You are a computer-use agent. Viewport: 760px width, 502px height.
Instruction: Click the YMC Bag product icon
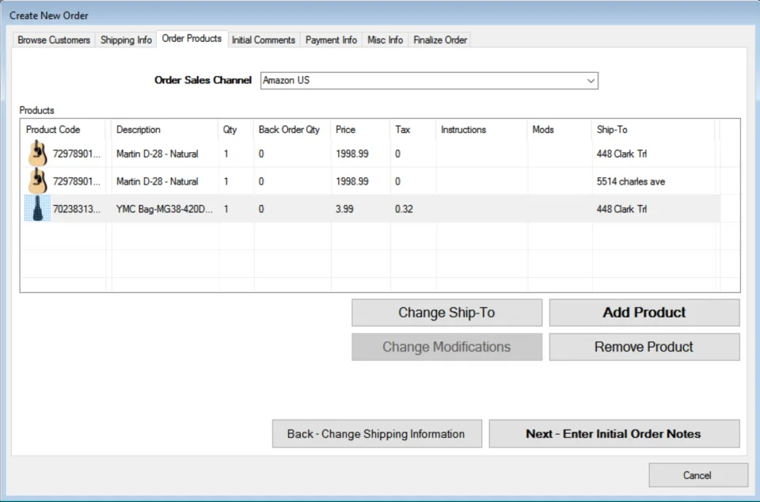coord(38,209)
